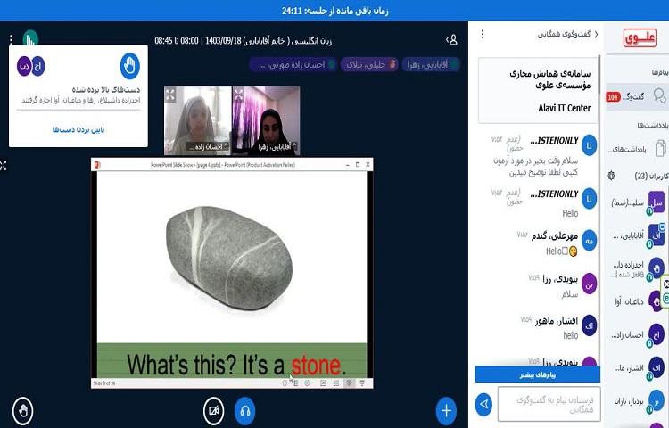Click the webcam thumbnail of احسان زاده
The height and width of the screenshot is (428, 669).
click(x=198, y=120)
